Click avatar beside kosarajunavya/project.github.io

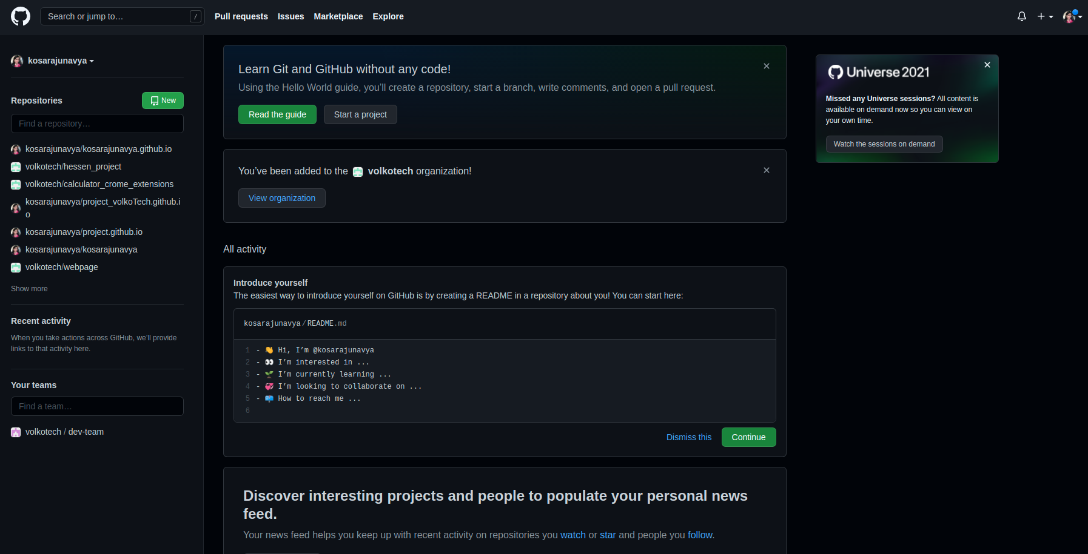click(16, 232)
